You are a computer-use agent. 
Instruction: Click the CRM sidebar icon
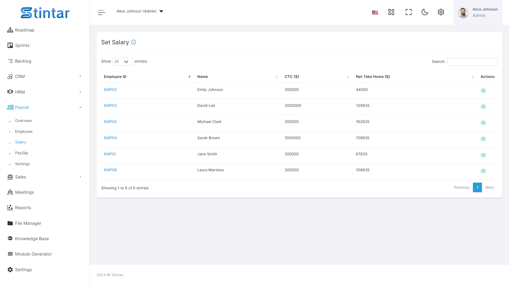pyautogui.click(x=10, y=76)
